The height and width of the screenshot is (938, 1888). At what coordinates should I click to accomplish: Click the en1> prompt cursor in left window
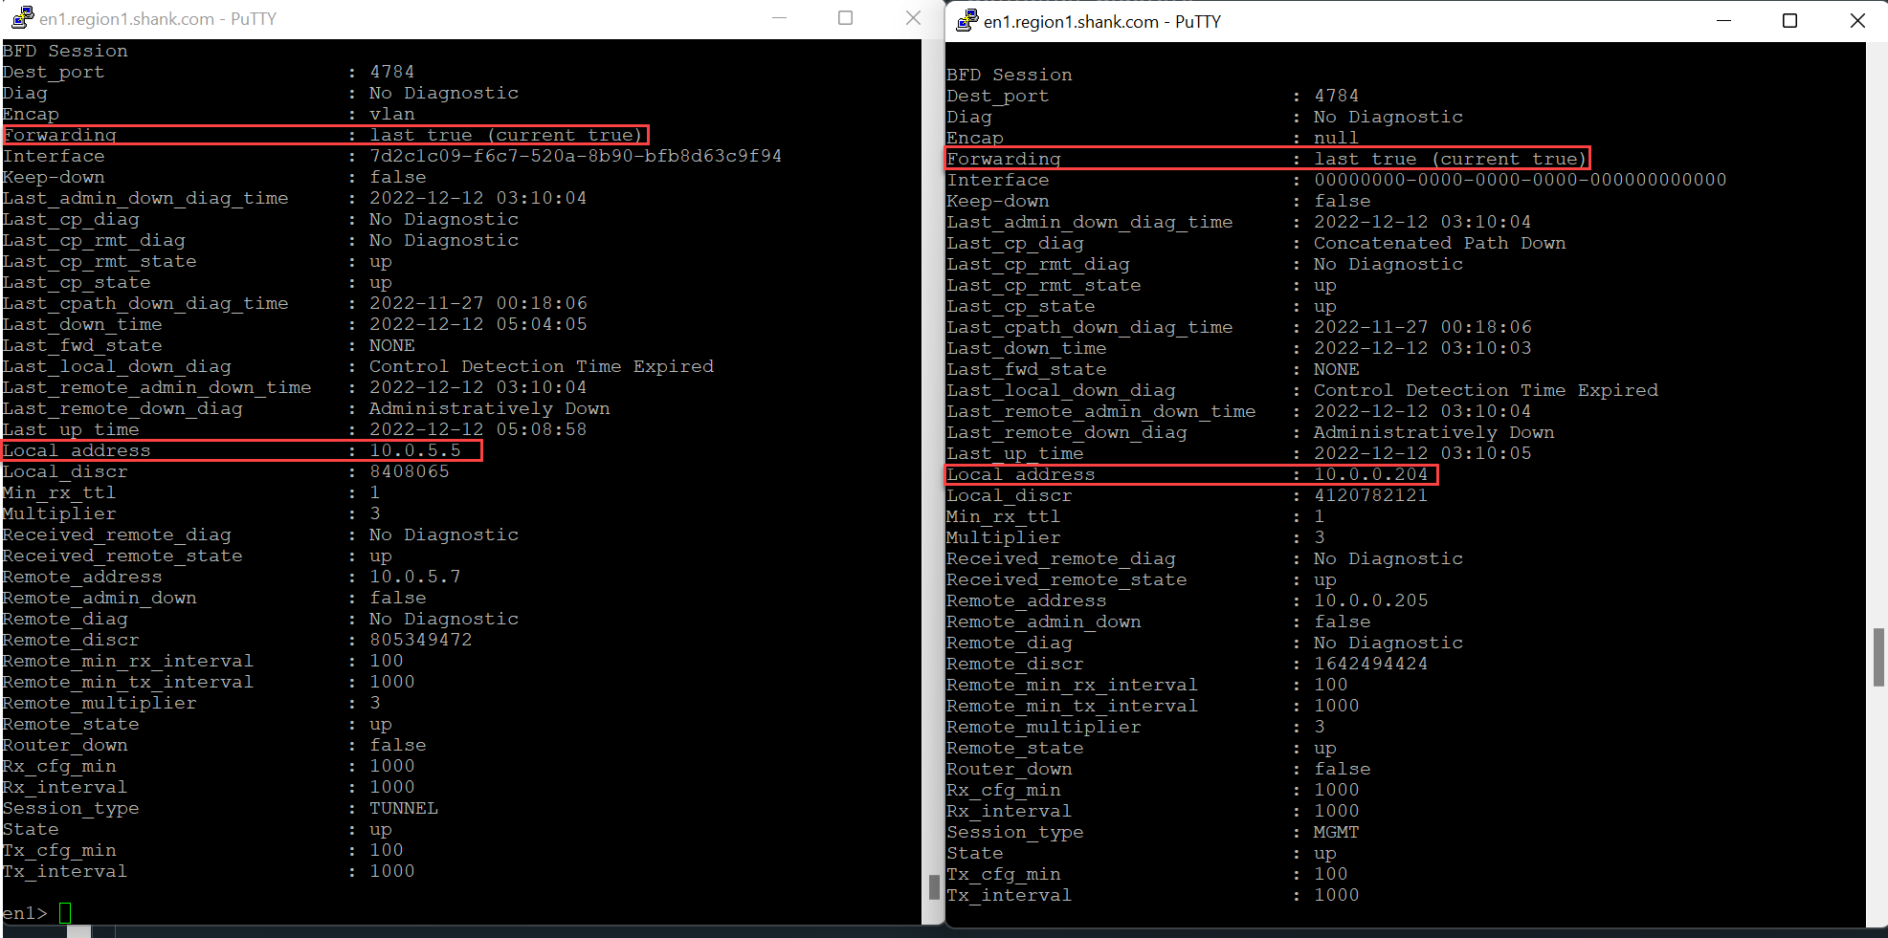pos(65,913)
